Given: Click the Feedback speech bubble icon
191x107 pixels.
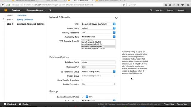Looking at the screenshot, I should point(5,104).
